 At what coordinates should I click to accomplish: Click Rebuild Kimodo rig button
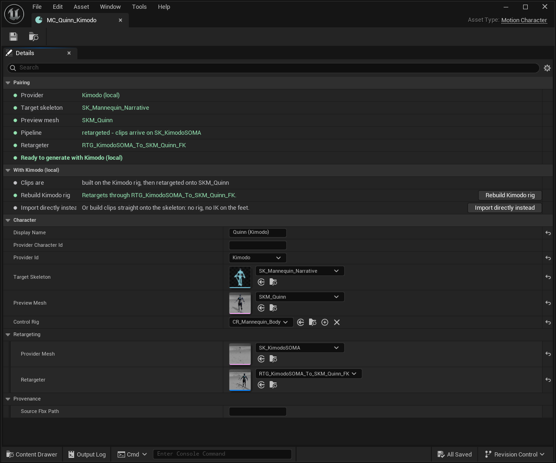coord(510,195)
